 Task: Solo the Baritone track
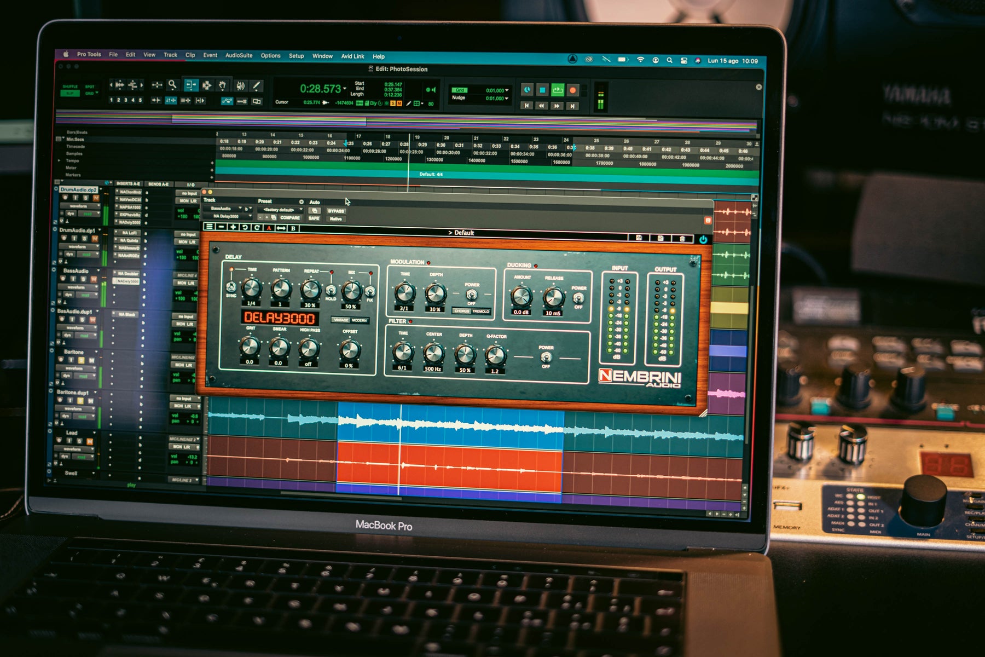(x=81, y=360)
